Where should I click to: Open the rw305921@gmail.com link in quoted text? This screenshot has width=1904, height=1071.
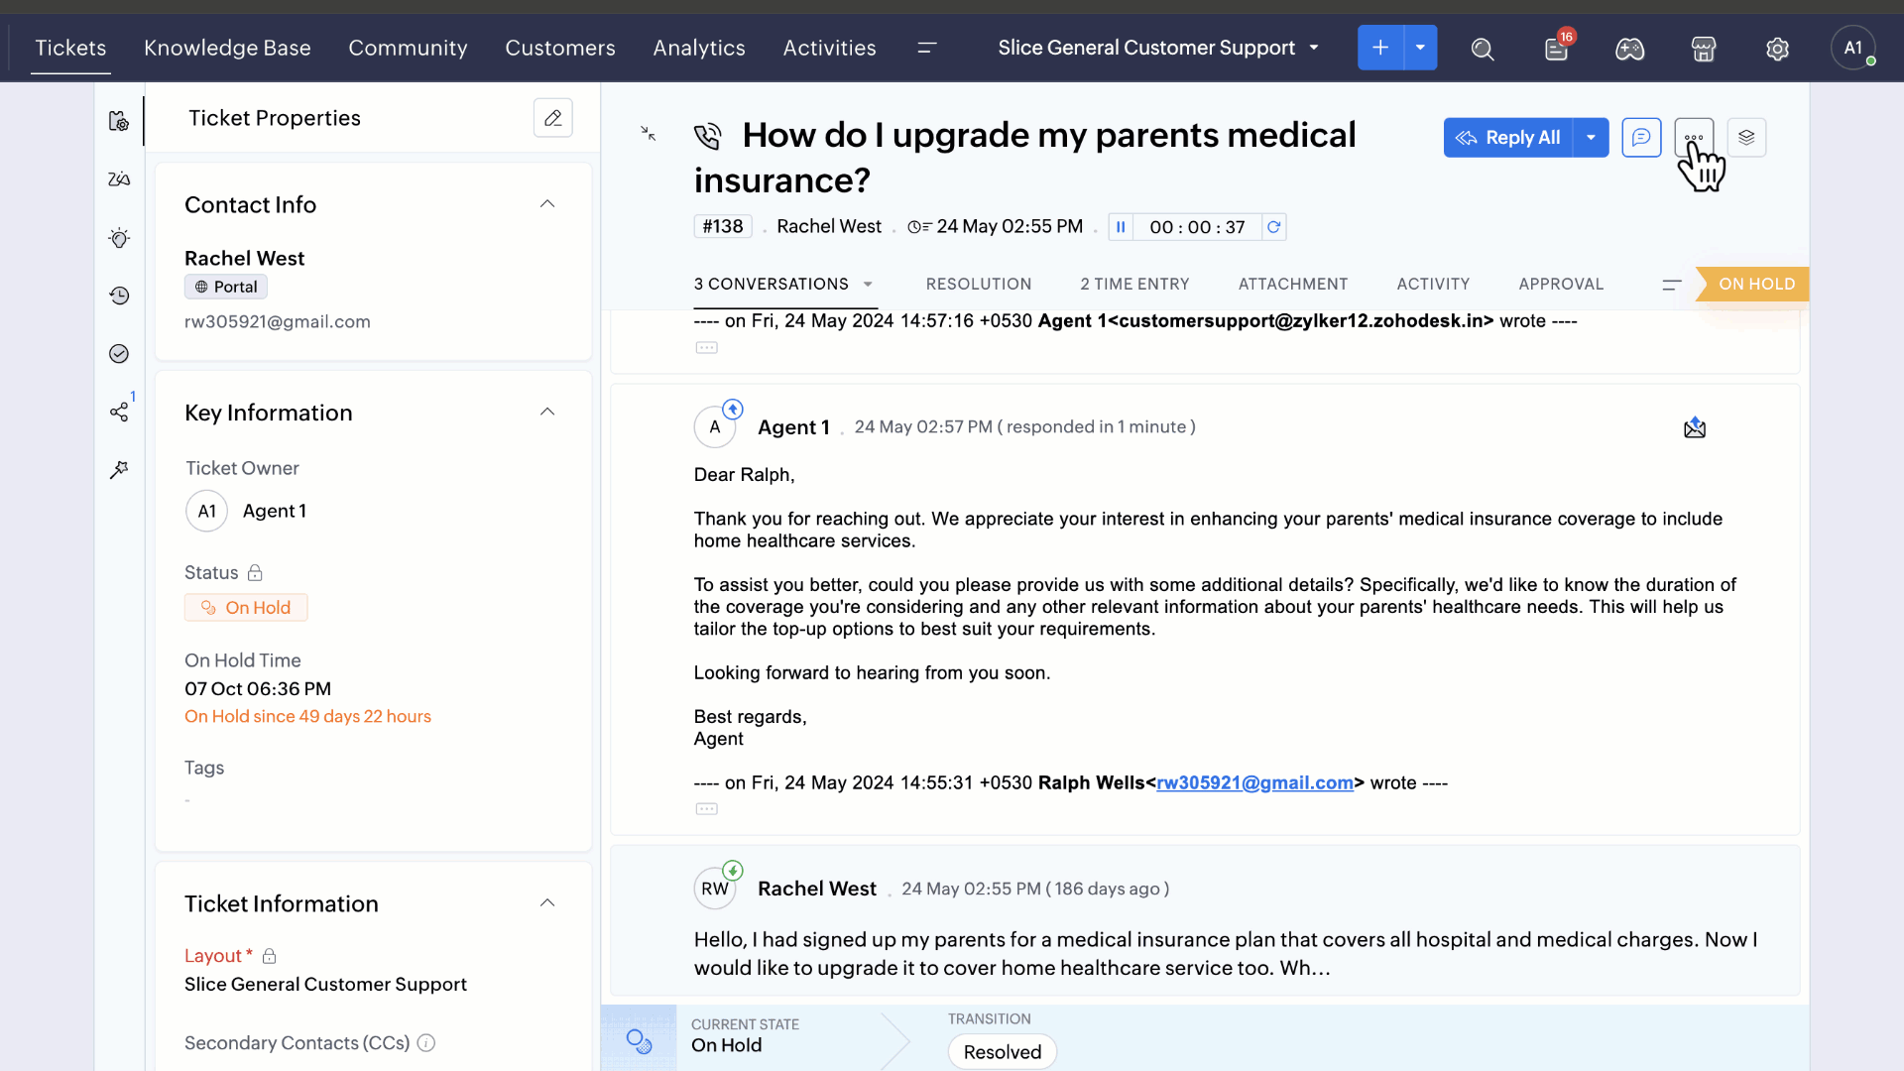tap(1254, 782)
